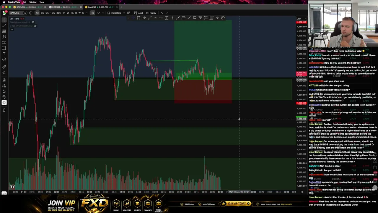Image resolution: width=378 pixels, height=213 pixels.
Task: Activate the ruler measure tool
Action: point(4,67)
